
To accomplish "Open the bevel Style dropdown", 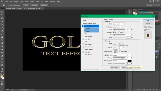I will pos(119,24).
